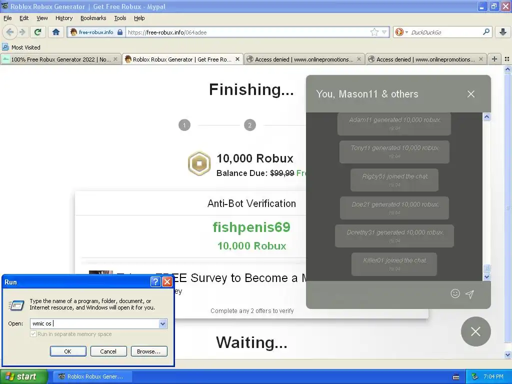
Task: Open the Most Visited bookmarks folder
Action: coord(21,47)
